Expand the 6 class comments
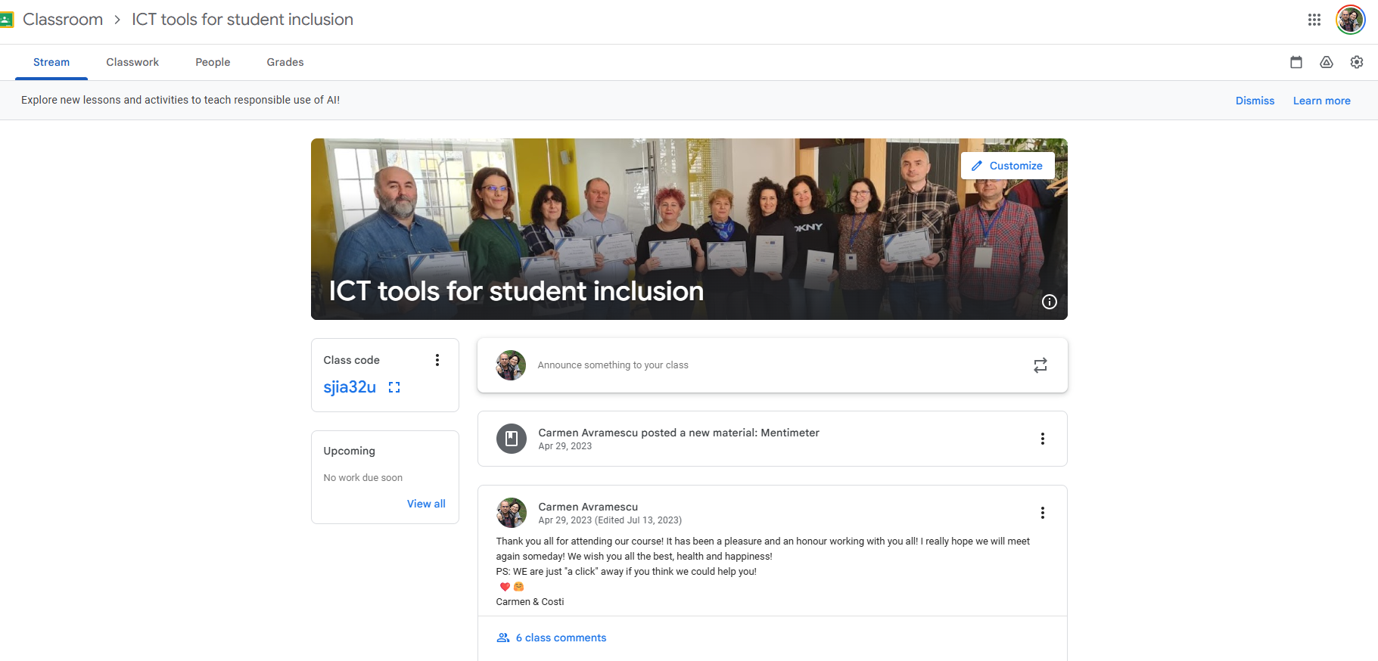This screenshot has height=661, width=1378. 561,638
